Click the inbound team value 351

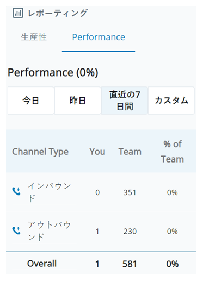130,192
